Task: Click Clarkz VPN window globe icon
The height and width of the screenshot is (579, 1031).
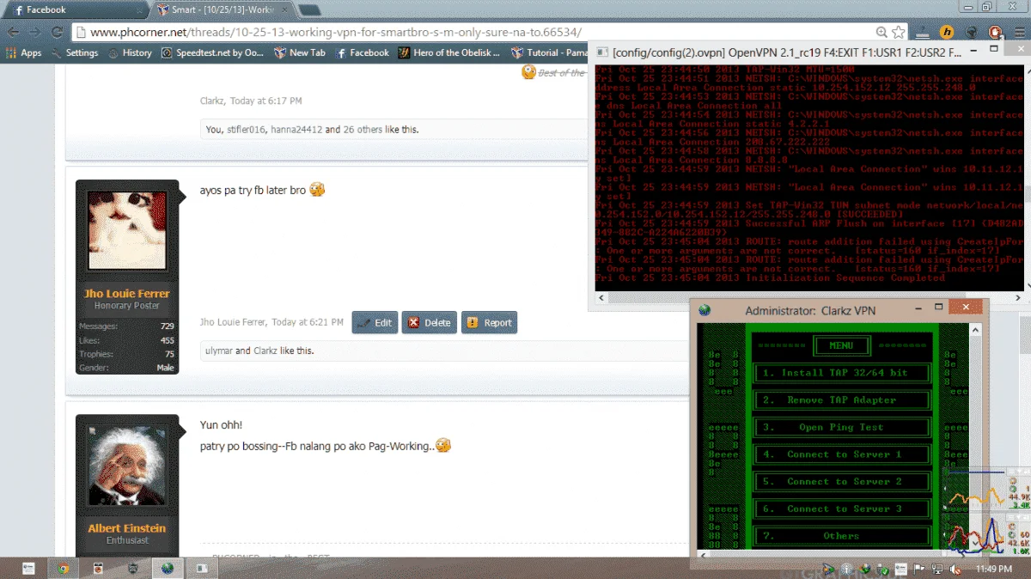Action: tap(705, 310)
